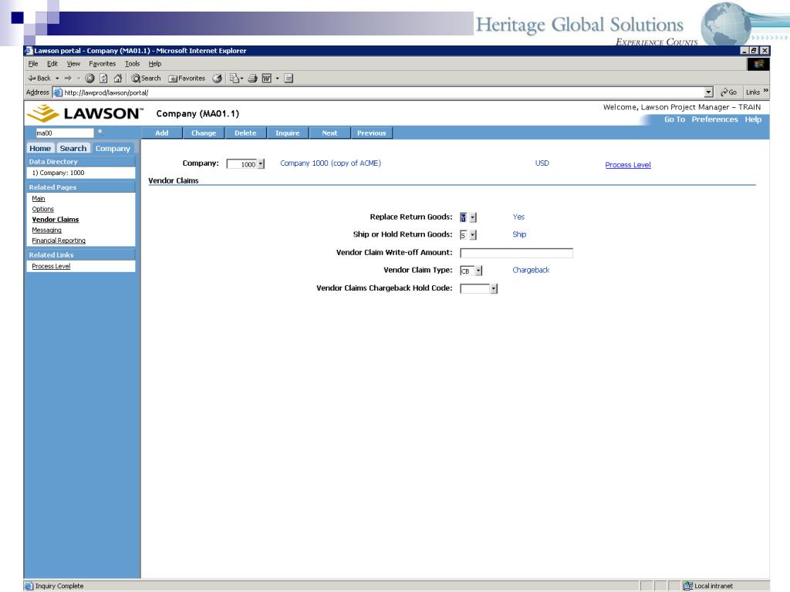Image resolution: width=790 pixels, height=592 pixels.
Task: Open the Vendor Claims related page
Action: point(56,220)
